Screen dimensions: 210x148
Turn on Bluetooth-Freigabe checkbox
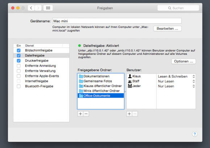(x=19, y=86)
